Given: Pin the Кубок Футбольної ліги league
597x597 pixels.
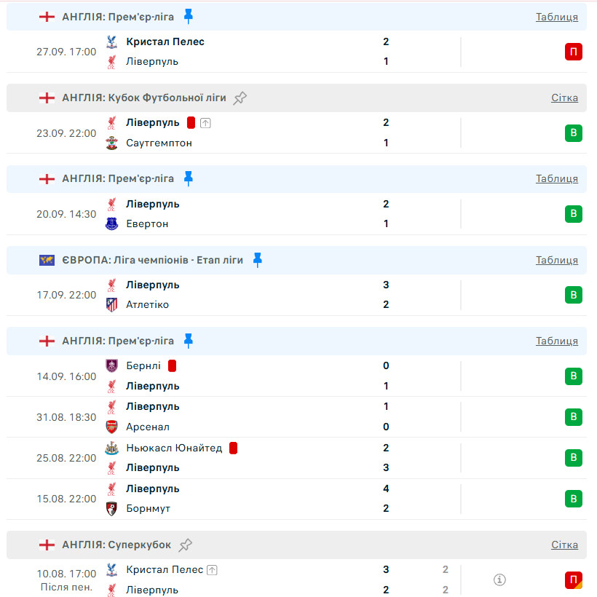Looking at the screenshot, I should point(240,98).
